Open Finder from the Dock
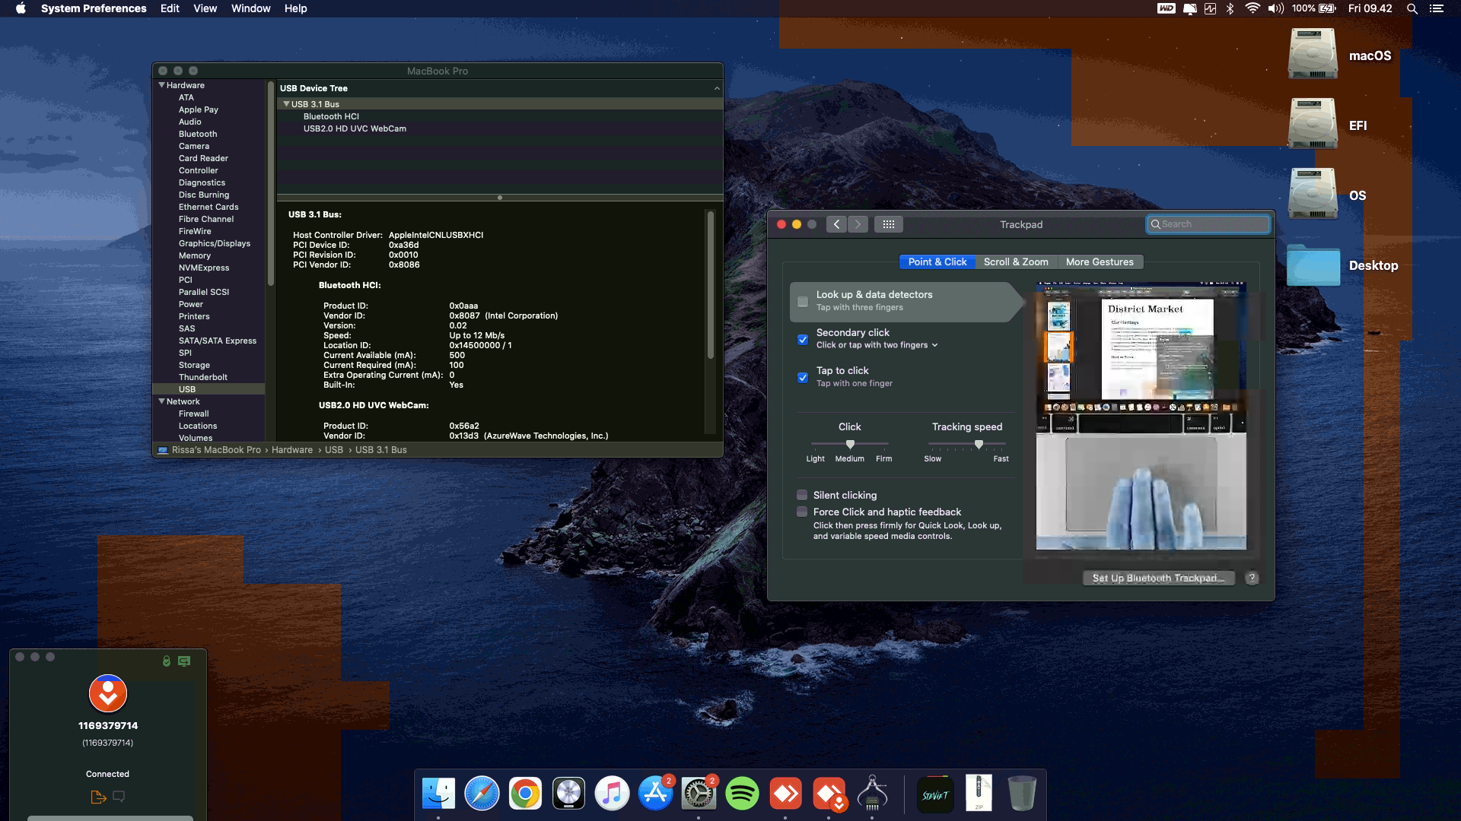1461x821 pixels. 438,794
